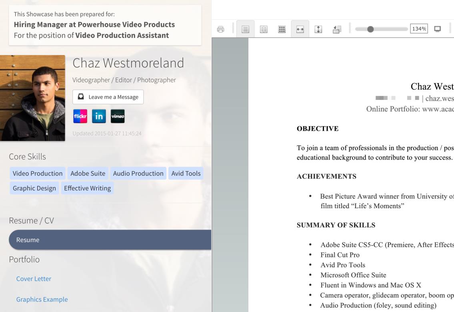Enter fullscreen with the monitor icon
The width and height of the screenshot is (454, 312).
[x=437, y=29]
